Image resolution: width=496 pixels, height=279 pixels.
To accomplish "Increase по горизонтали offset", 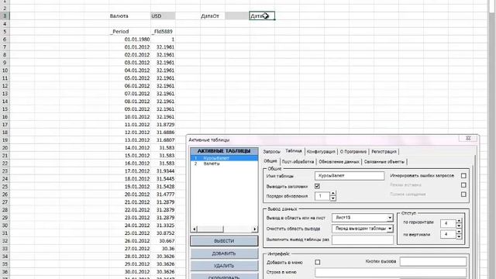I will 459,221.
